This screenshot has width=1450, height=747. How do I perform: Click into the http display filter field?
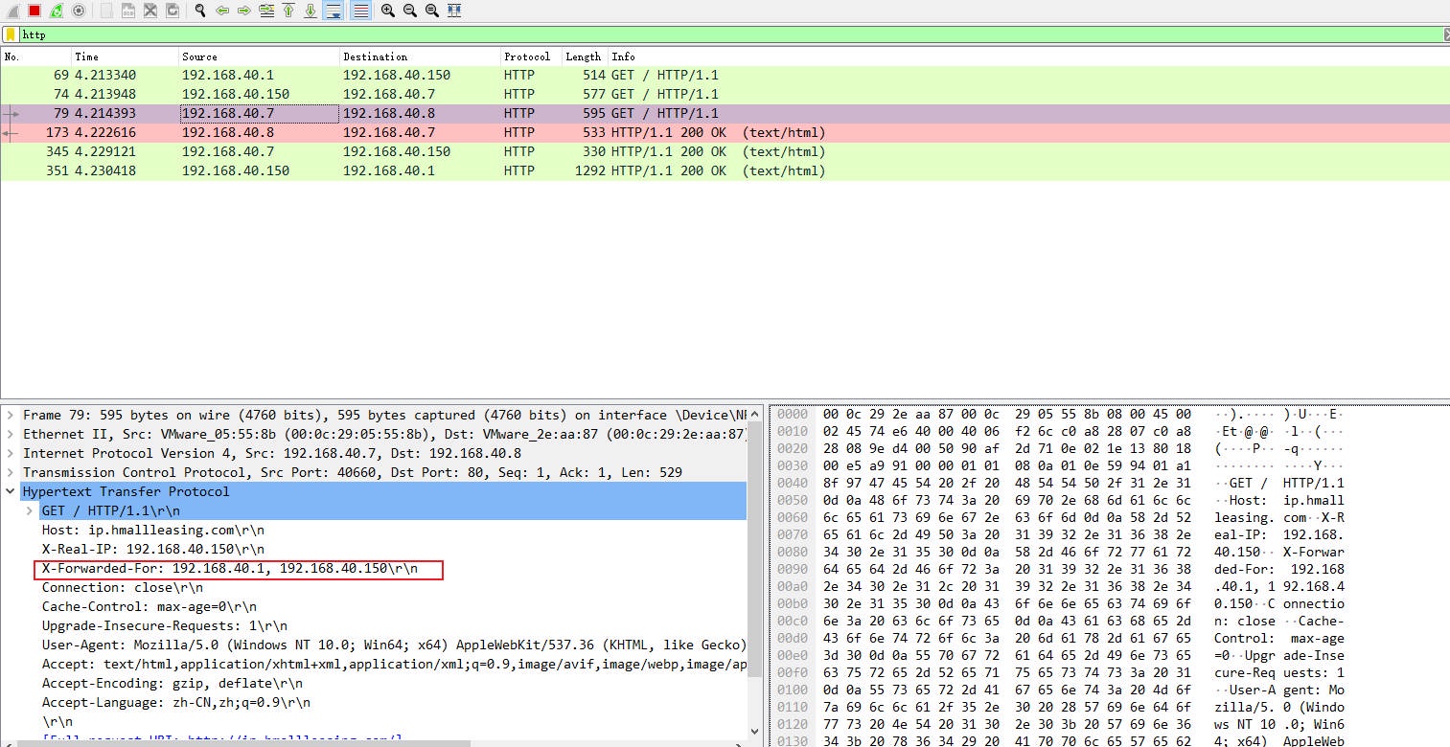click(x=671, y=34)
